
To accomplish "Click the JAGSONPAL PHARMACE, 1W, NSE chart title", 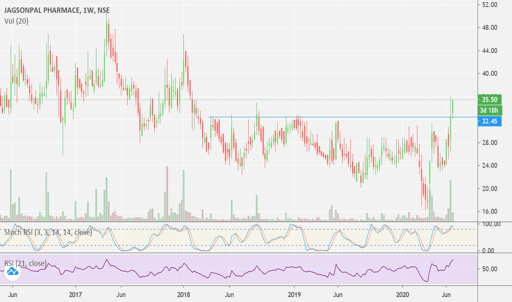I will (57, 10).
